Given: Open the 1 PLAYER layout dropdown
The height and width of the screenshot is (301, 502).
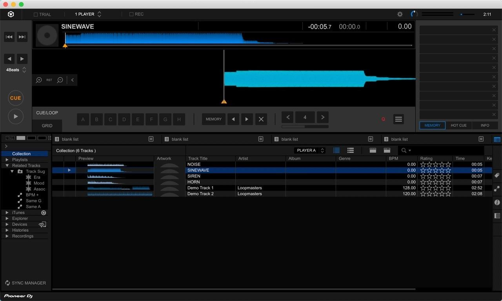Looking at the screenshot, I should [87, 14].
